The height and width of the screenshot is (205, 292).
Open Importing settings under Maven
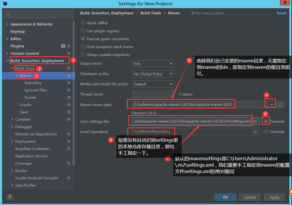coord(33,83)
